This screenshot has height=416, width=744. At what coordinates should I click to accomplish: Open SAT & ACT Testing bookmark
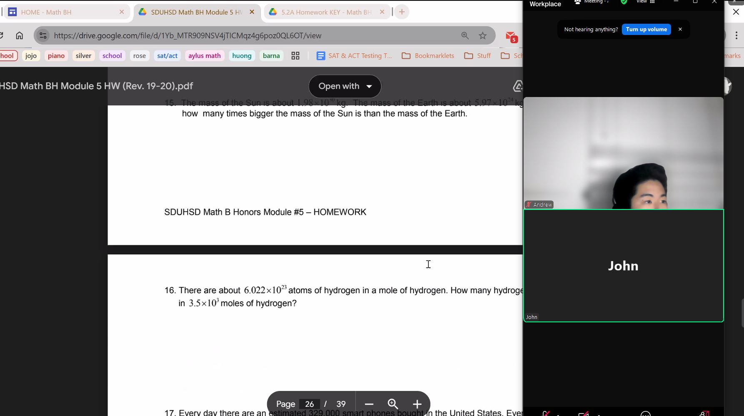[x=354, y=56]
